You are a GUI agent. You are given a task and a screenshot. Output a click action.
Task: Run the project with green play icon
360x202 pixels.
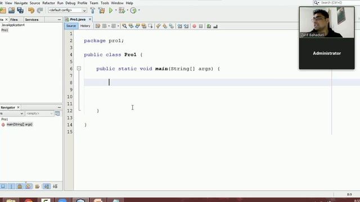[x=111, y=10]
